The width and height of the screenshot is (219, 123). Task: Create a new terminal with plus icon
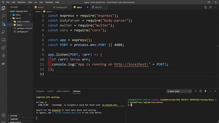[x=195, y=91]
